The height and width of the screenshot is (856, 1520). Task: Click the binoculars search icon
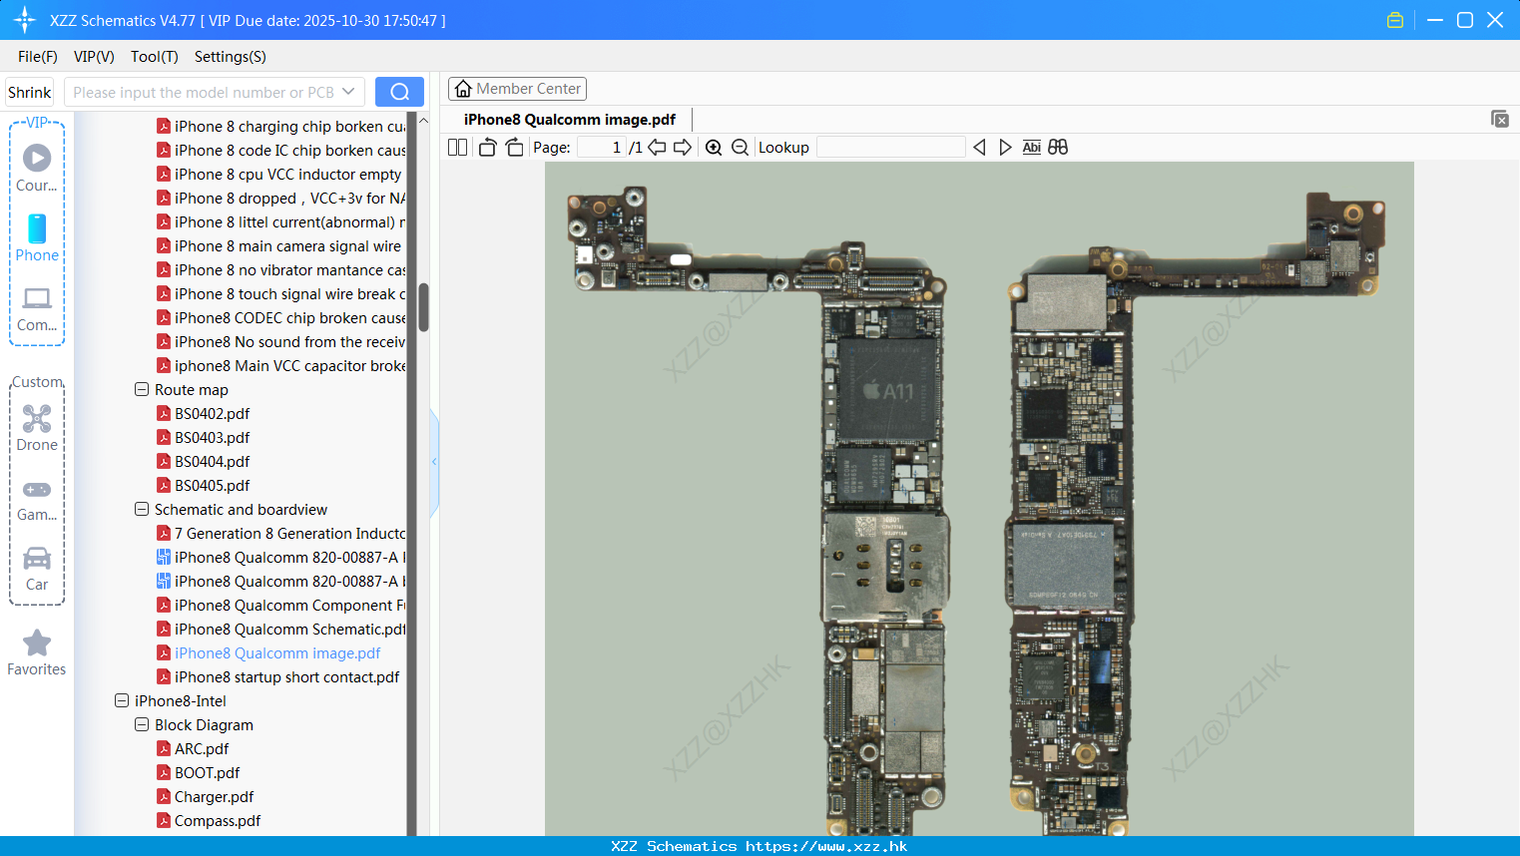[1058, 147]
